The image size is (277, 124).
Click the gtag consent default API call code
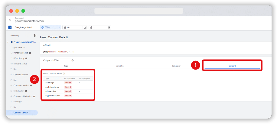coord(59,52)
